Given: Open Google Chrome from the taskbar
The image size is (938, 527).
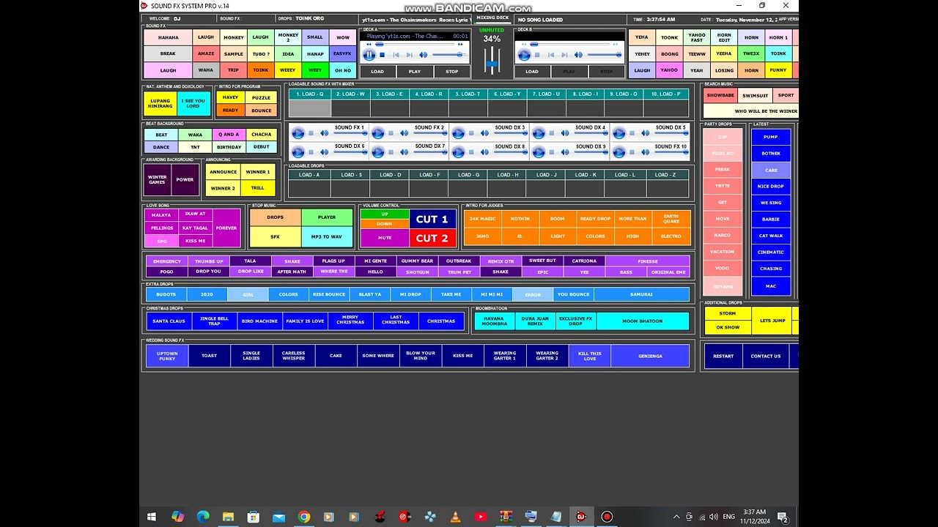Looking at the screenshot, I should (x=304, y=517).
